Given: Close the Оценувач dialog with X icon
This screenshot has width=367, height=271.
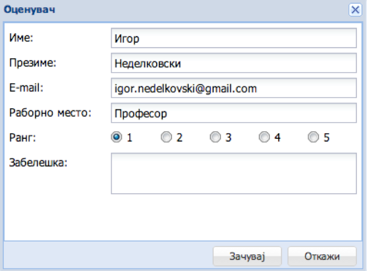Looking at the screenshot, I should click(355, 10).
